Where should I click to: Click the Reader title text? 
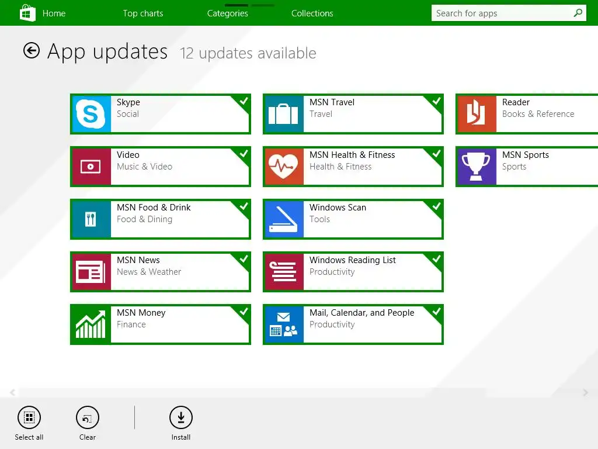click(516, 102)
